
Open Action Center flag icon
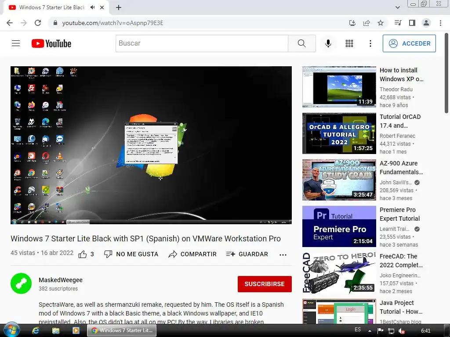point(381,331)
